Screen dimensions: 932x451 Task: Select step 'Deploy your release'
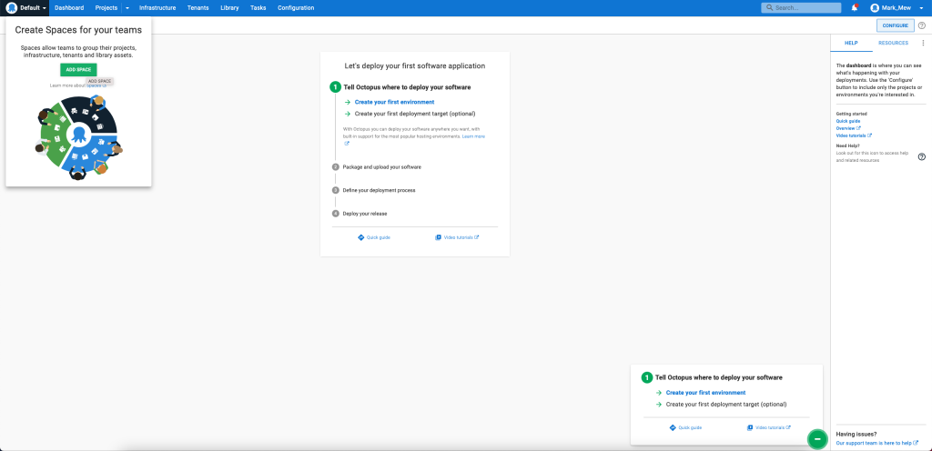pyautogui.click(x=364, y=213)
